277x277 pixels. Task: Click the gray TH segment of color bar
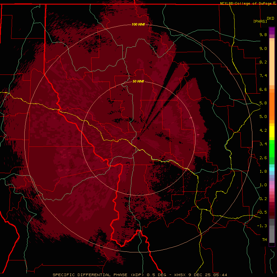click(x=272, y=236)
